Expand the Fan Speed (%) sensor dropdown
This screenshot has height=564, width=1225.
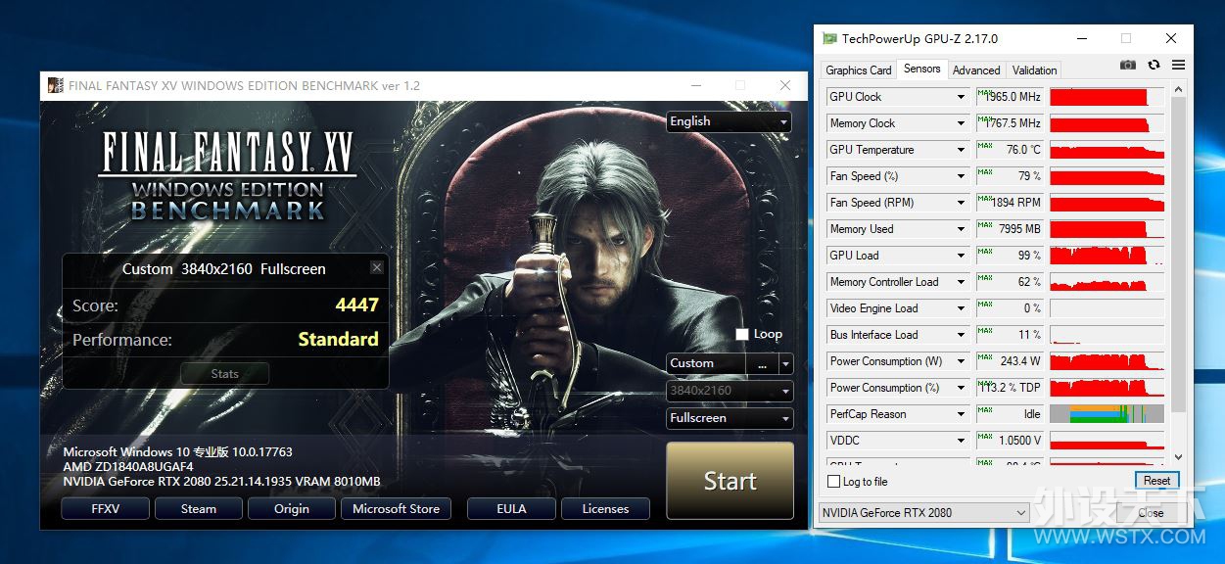click(x=962, y=176)
